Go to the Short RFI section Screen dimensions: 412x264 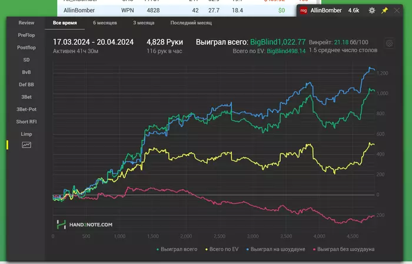26,122
